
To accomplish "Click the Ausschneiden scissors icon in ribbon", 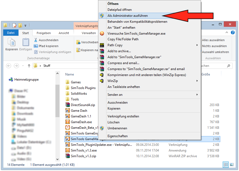I will [x=36, y=40].
